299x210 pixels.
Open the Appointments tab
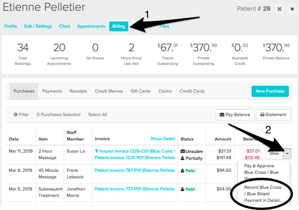91,26
